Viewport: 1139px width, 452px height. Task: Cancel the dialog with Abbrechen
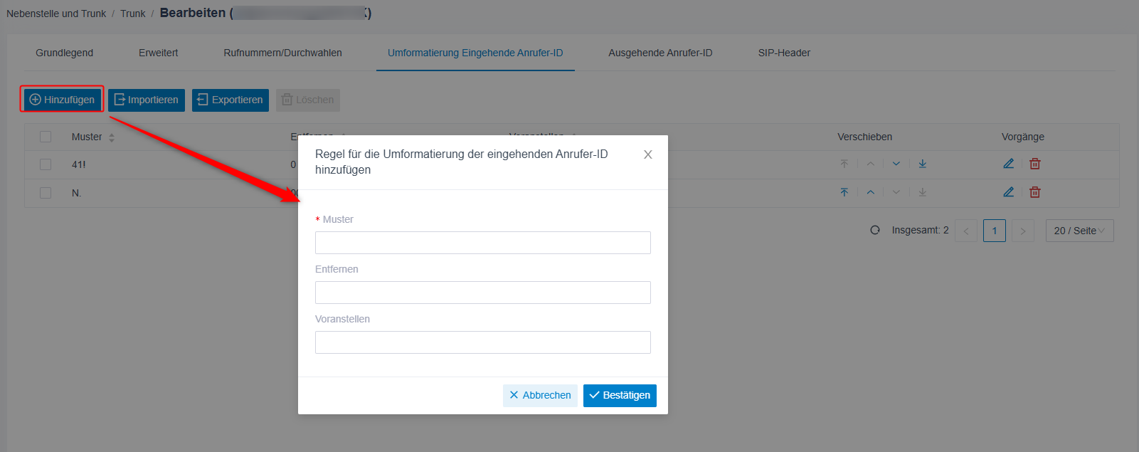(x=540, y=395)
